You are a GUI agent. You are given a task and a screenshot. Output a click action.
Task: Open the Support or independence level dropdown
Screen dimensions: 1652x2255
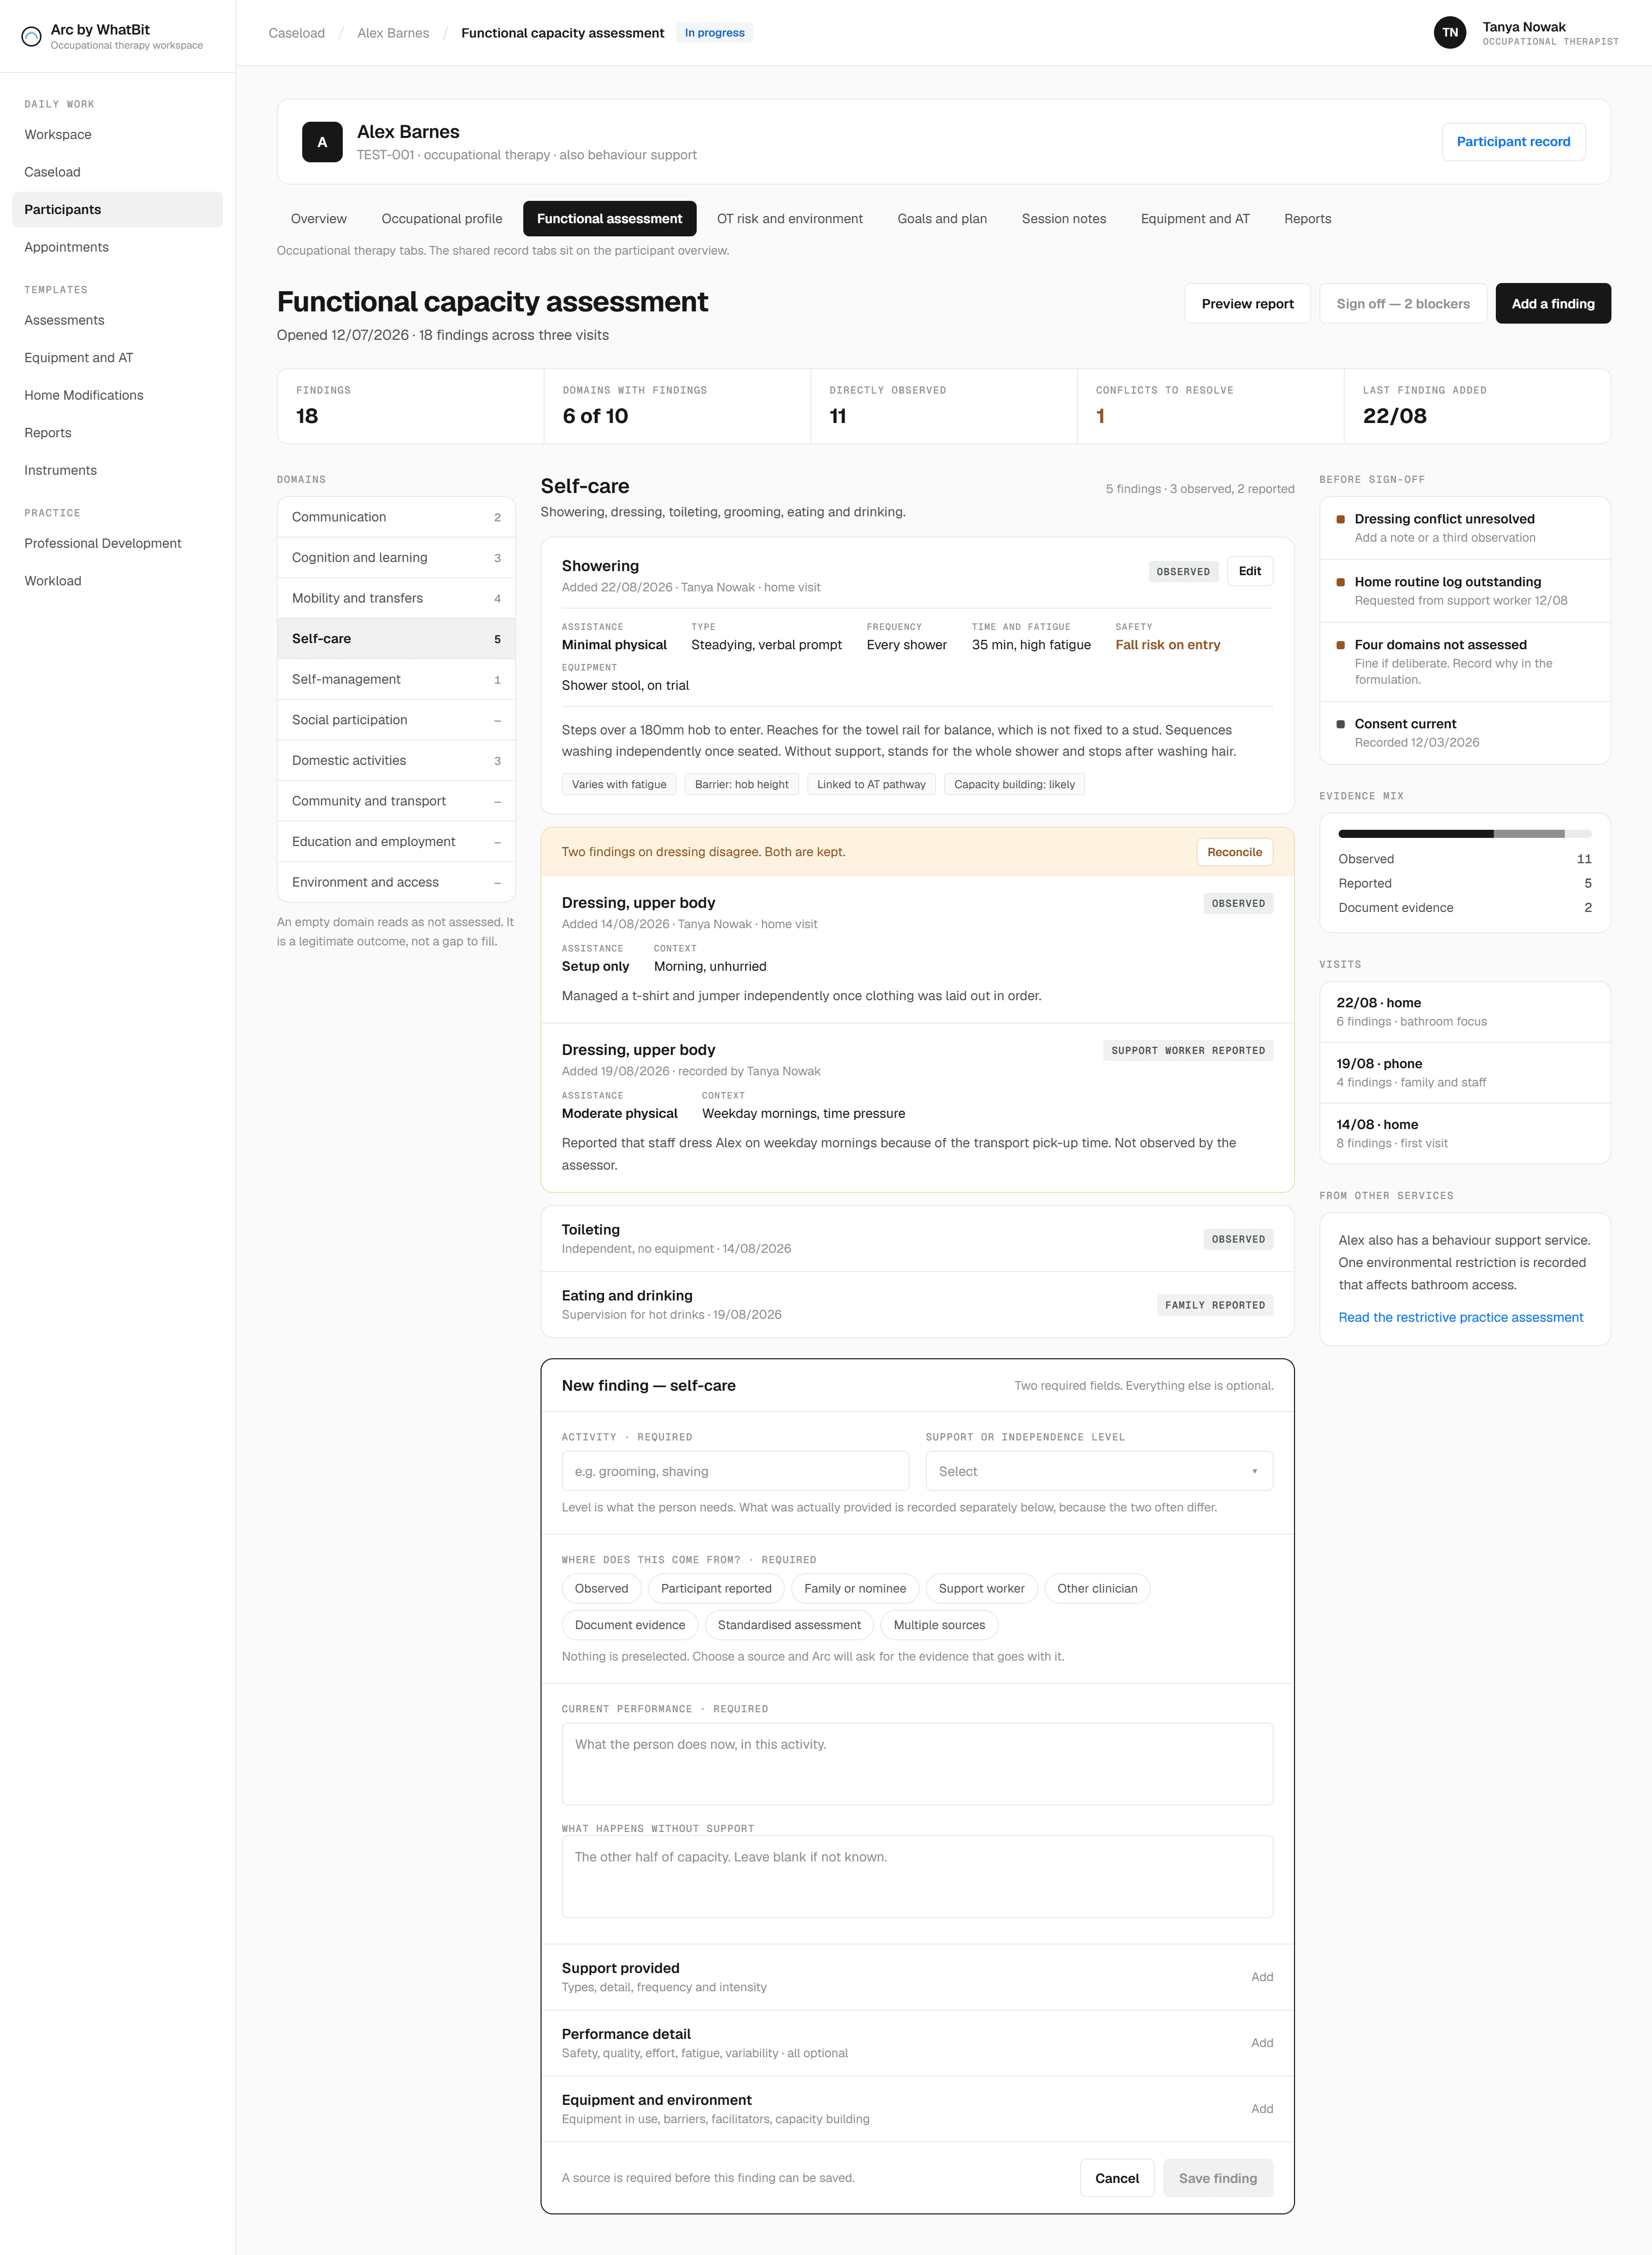1099,1471
